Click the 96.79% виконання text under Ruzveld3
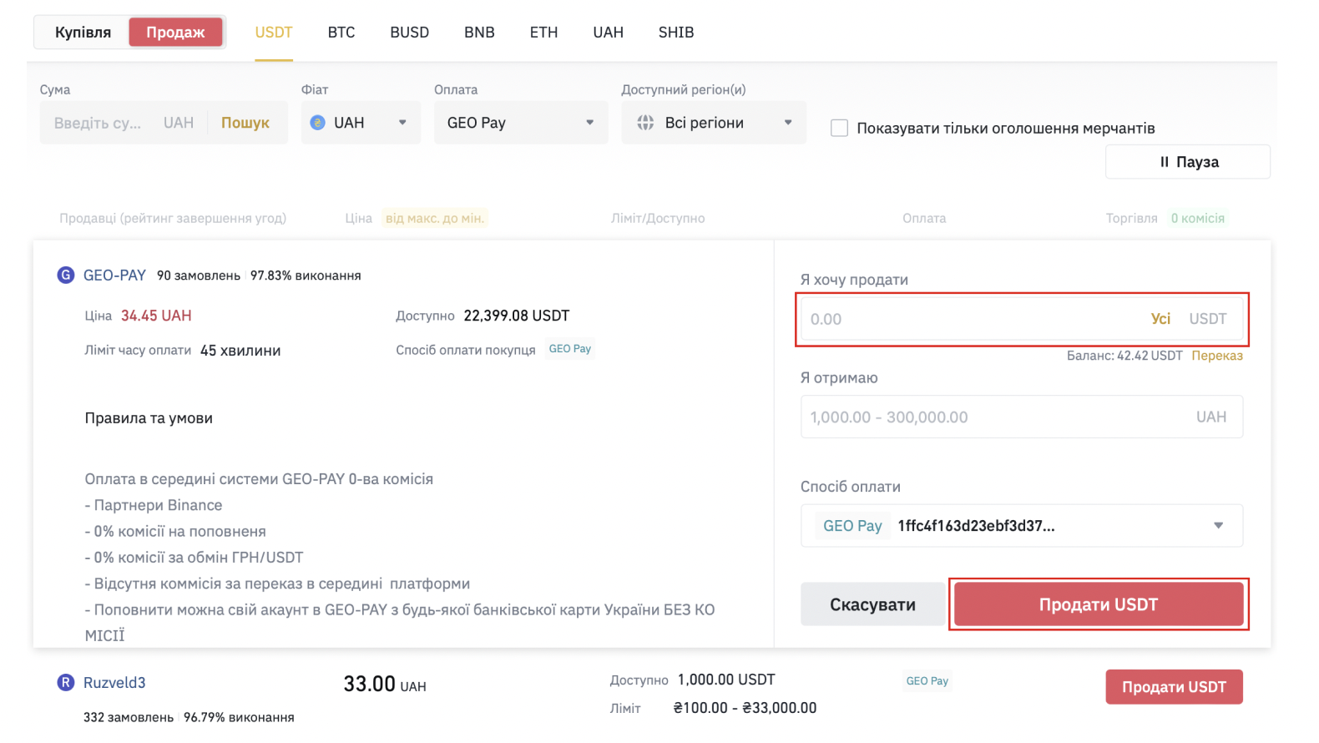Screen dimensions: 1319x743 pyautogui.click(x=239, y=717)
